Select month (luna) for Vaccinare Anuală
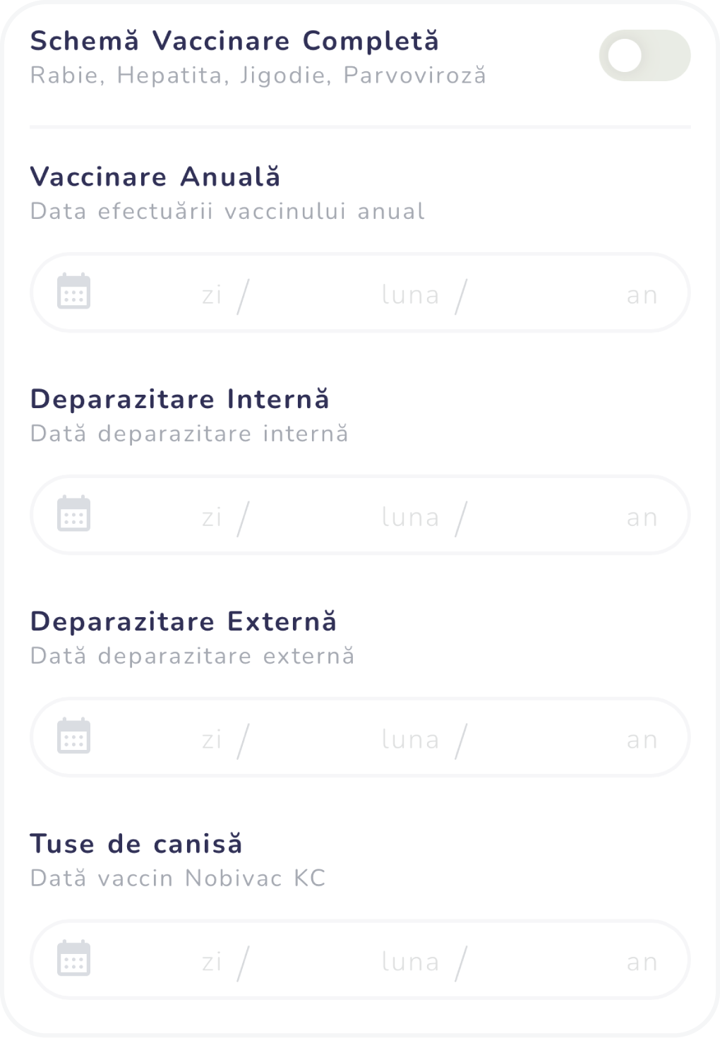 410,295
